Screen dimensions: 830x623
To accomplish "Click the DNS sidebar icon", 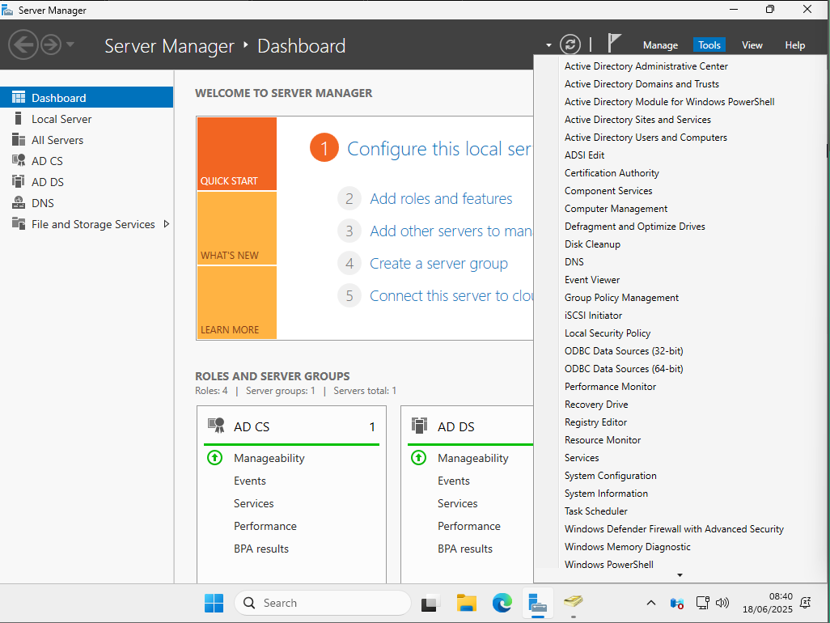I will point(19,203).
